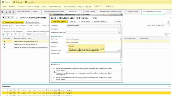Open the favorites star panel icon
This screenshot has width=172, height=96.
6,12
